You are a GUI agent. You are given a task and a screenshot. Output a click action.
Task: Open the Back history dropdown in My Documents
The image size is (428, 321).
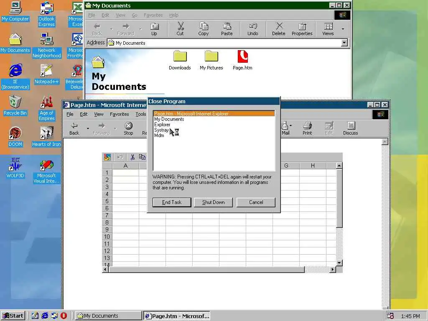[x=111, y=29]
